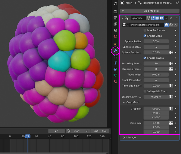Viewport: 181px width, 154px height.
Task: Click the Sphere Radius 0.7 m field
Action: tap(156, 41)
